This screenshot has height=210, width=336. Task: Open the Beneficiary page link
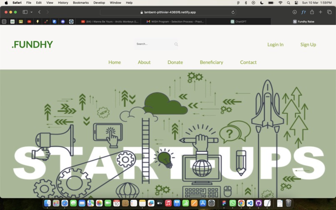pyautogui.click(x=211, y=62)
